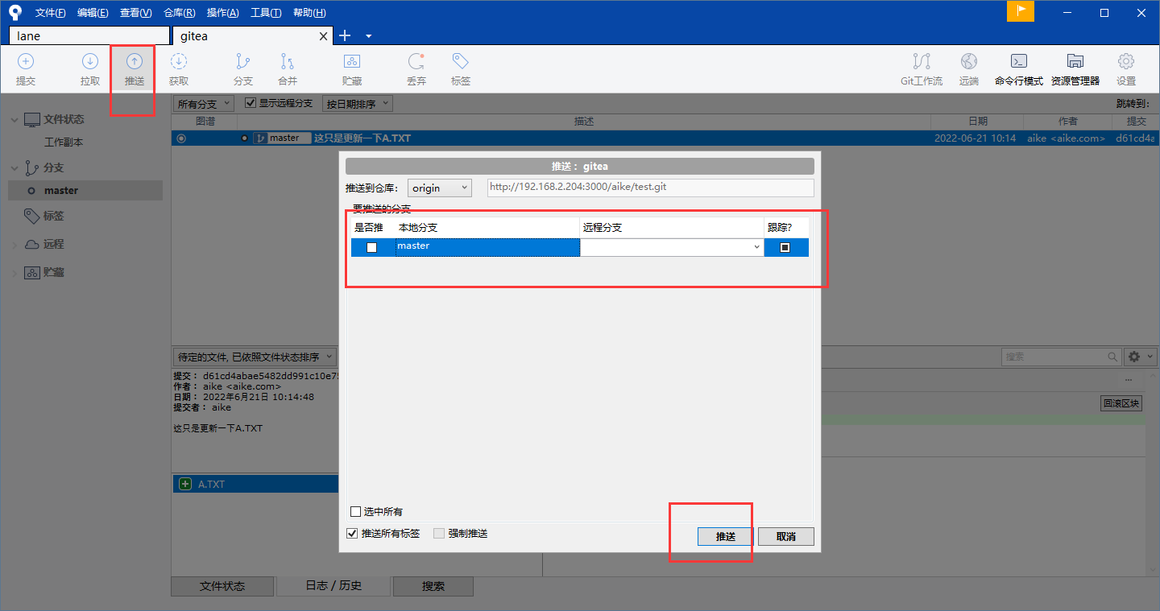Click into the 搜索 input field
The height and width of the screenshot is (611, 1160).
click(1054, 357)
